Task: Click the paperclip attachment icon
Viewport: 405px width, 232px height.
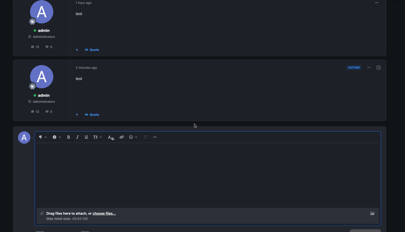Action: pos(42,213)
